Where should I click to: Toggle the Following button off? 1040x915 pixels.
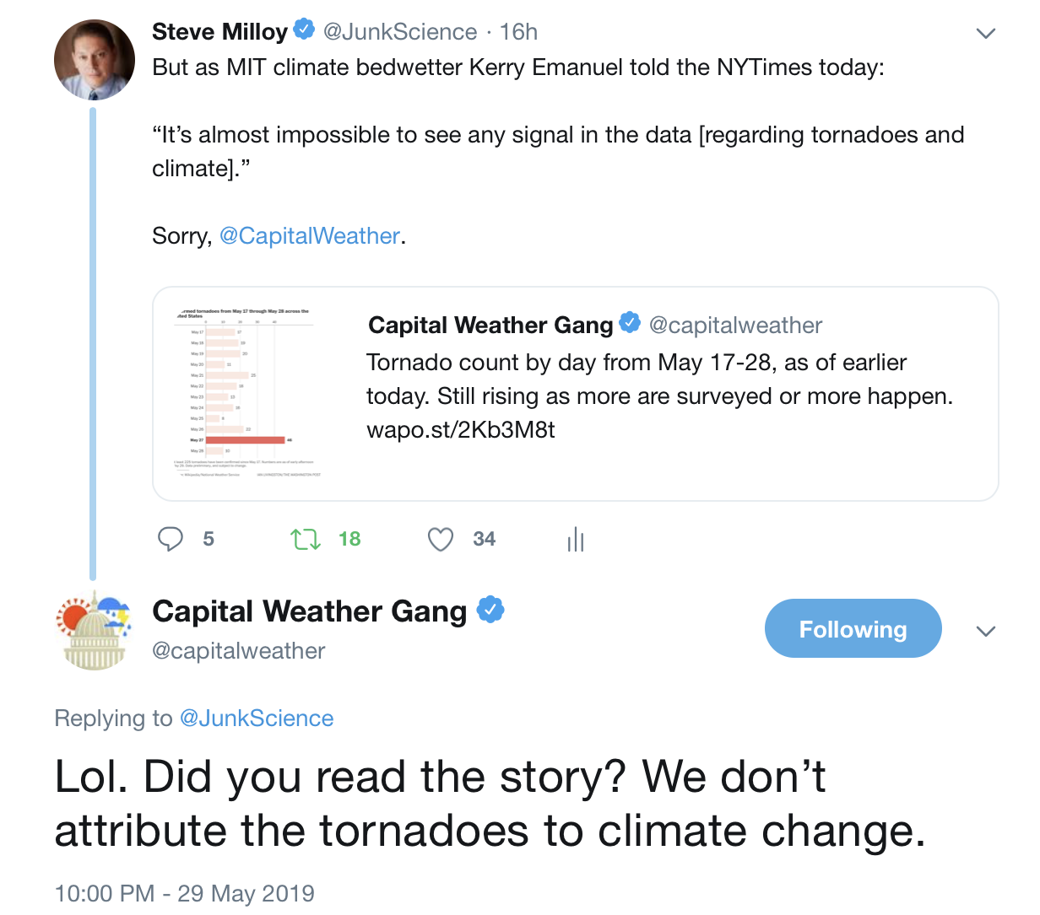click(853, 629)
